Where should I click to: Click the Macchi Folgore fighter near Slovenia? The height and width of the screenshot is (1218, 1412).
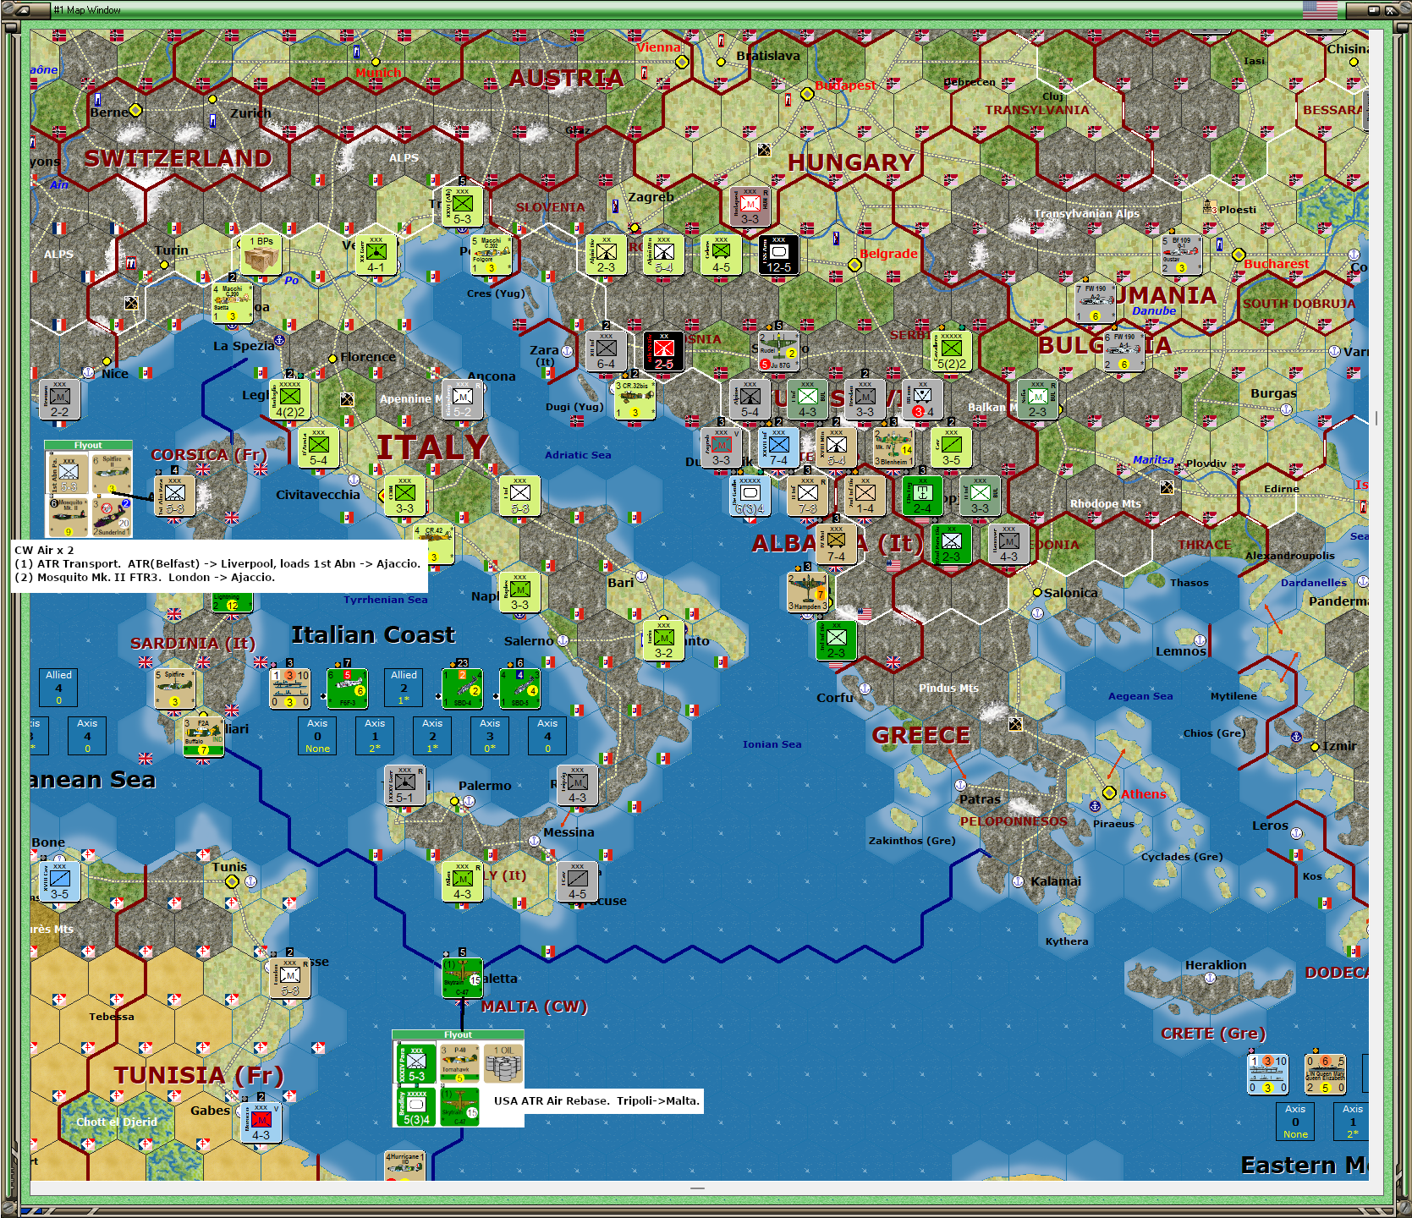coord(491,255)
